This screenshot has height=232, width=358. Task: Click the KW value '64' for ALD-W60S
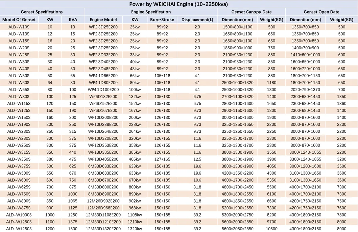(50, 83)
